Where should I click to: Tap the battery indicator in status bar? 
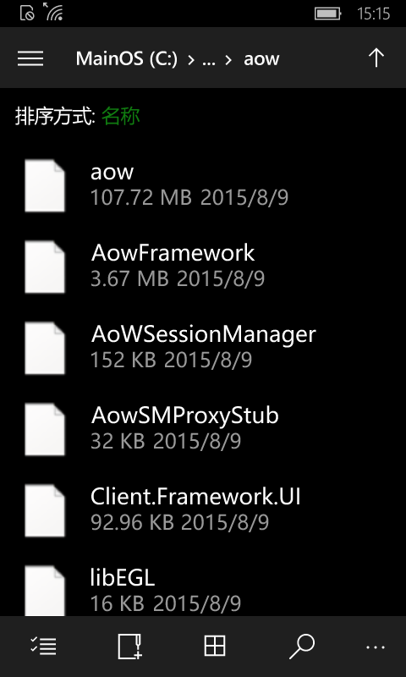(x=328, y=14)
